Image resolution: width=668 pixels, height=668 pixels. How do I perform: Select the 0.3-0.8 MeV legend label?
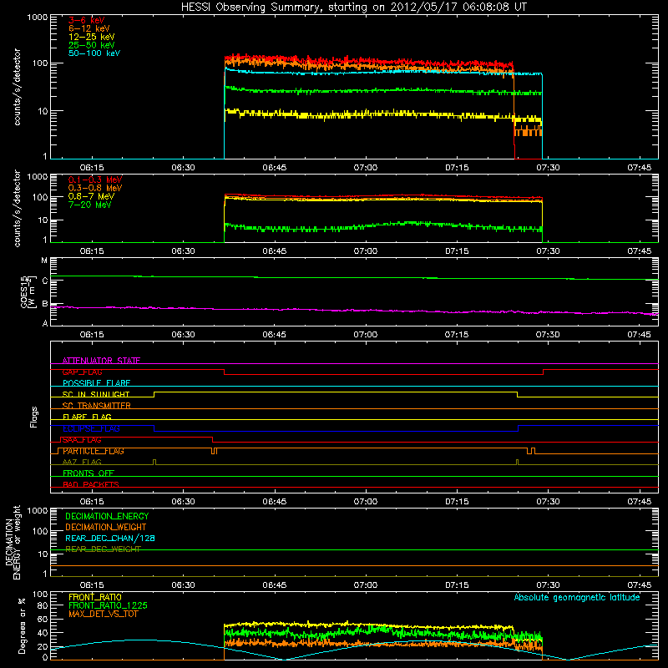click(x=95, y=188)
